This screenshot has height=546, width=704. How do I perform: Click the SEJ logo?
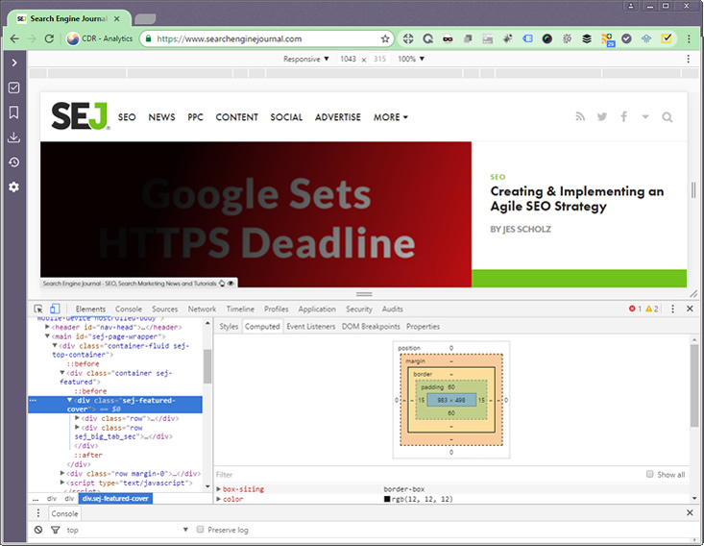pos(81,116)
